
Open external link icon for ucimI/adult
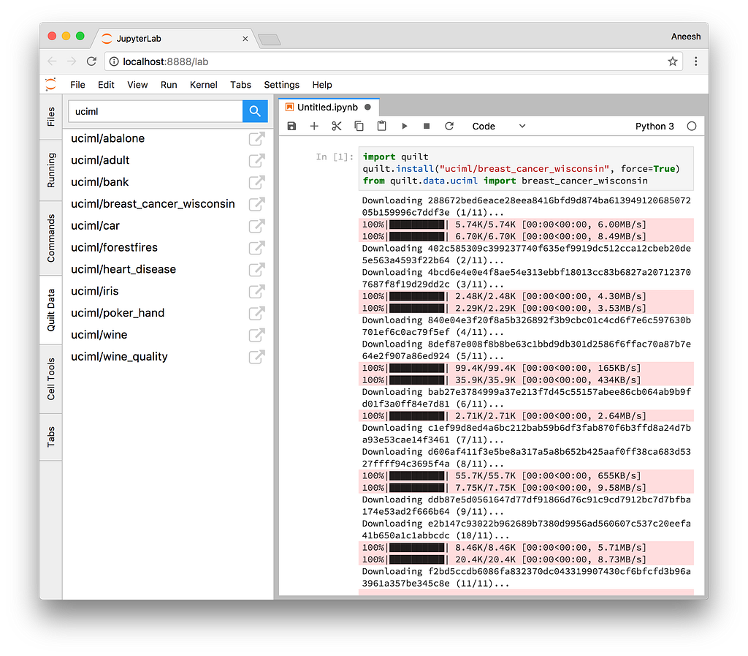tap(256, 160)
